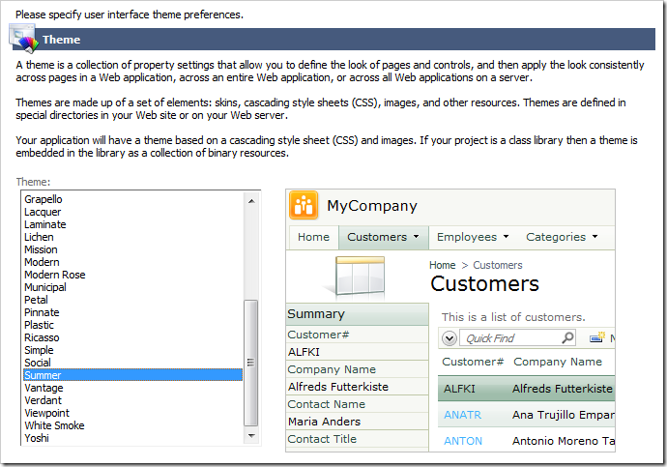This screenshot has height=467, width=667.
Task: Open the ANATR customer link
Action: click(x=462, y=415)
